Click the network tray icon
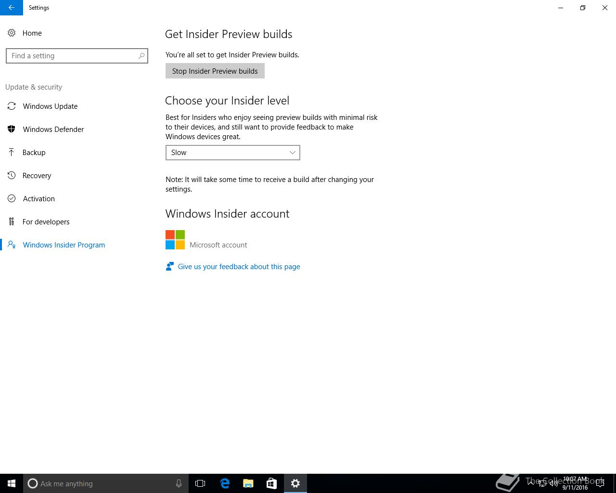Screen dimensions: 616x493 (x=542, y=483)
